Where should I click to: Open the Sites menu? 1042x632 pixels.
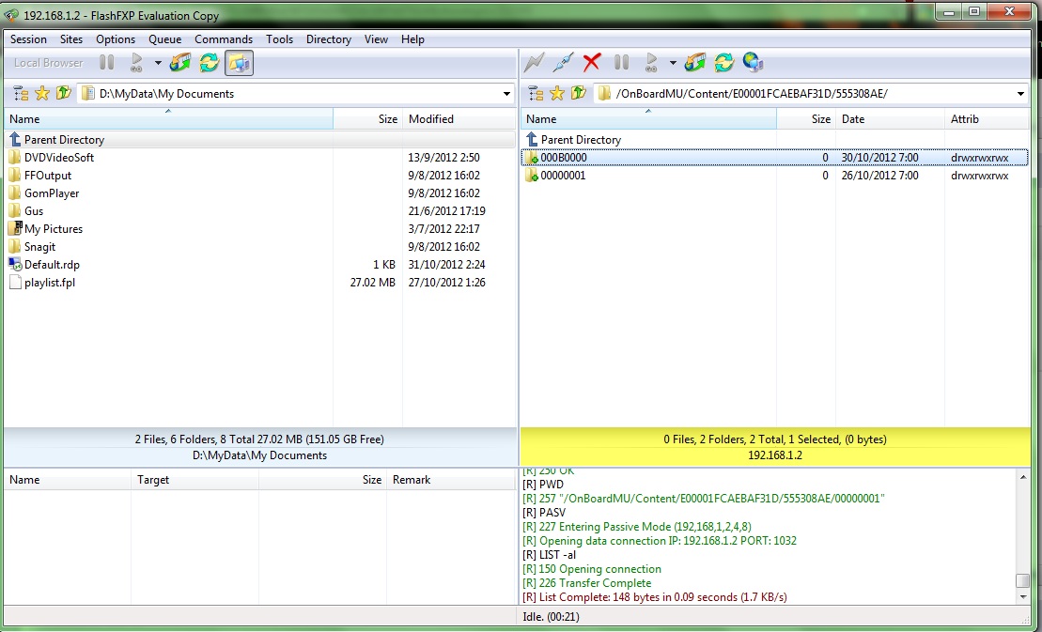click(x=71, y=39)
